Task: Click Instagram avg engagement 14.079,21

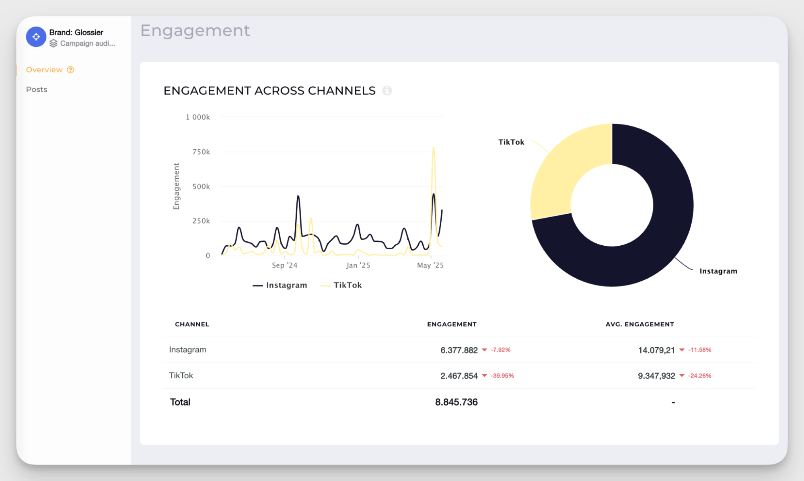Action: (656, 351)
